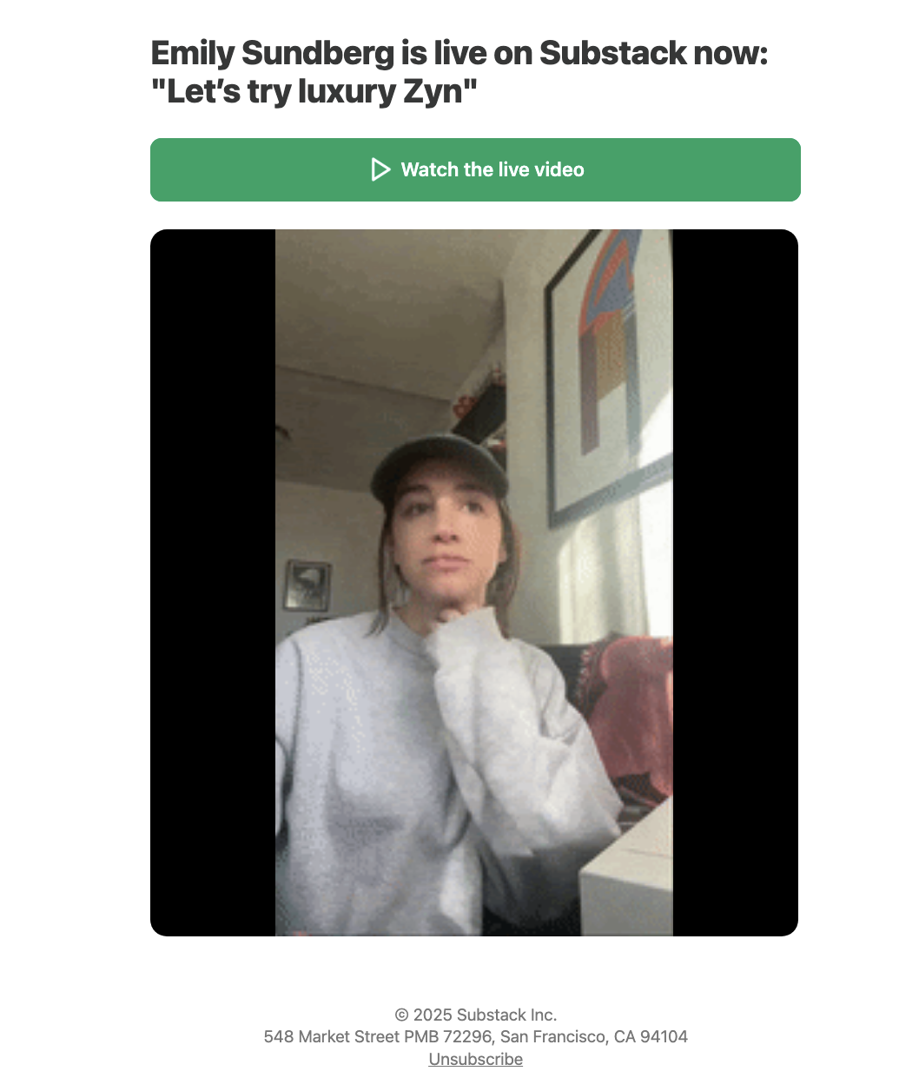Click the ceiling area in the video

tap(391, 295)
